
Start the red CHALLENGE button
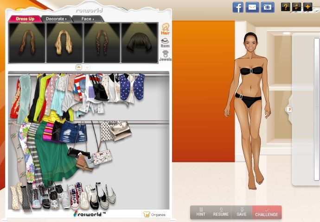click(x=267, y=212)
